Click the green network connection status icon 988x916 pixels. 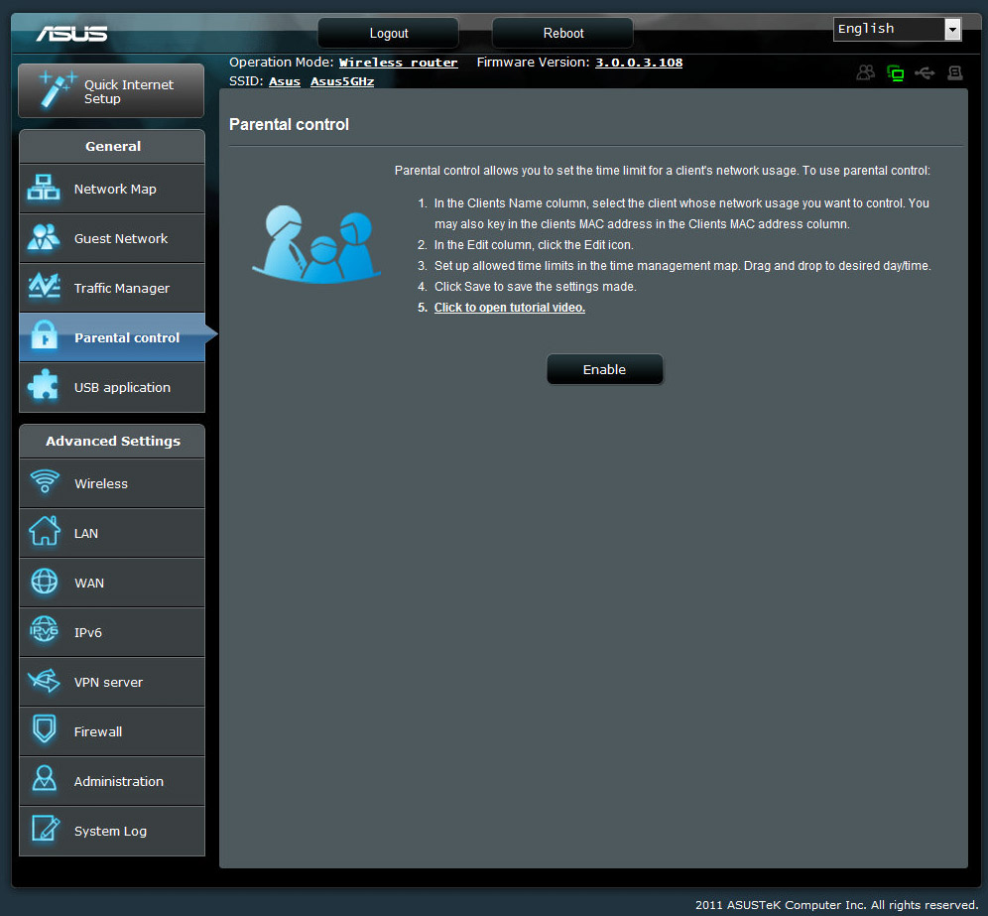click(896, 72)
